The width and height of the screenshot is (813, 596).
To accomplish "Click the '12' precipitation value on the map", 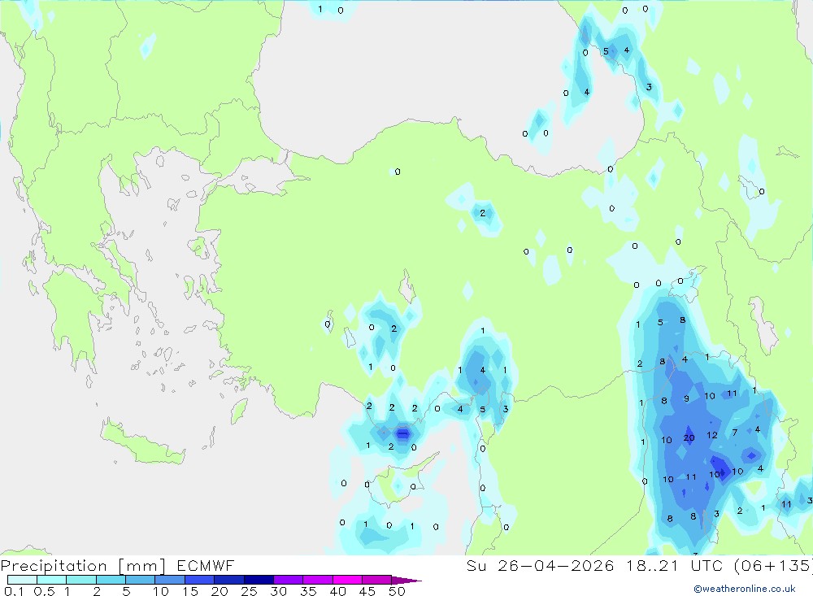I will coord(712,435).
